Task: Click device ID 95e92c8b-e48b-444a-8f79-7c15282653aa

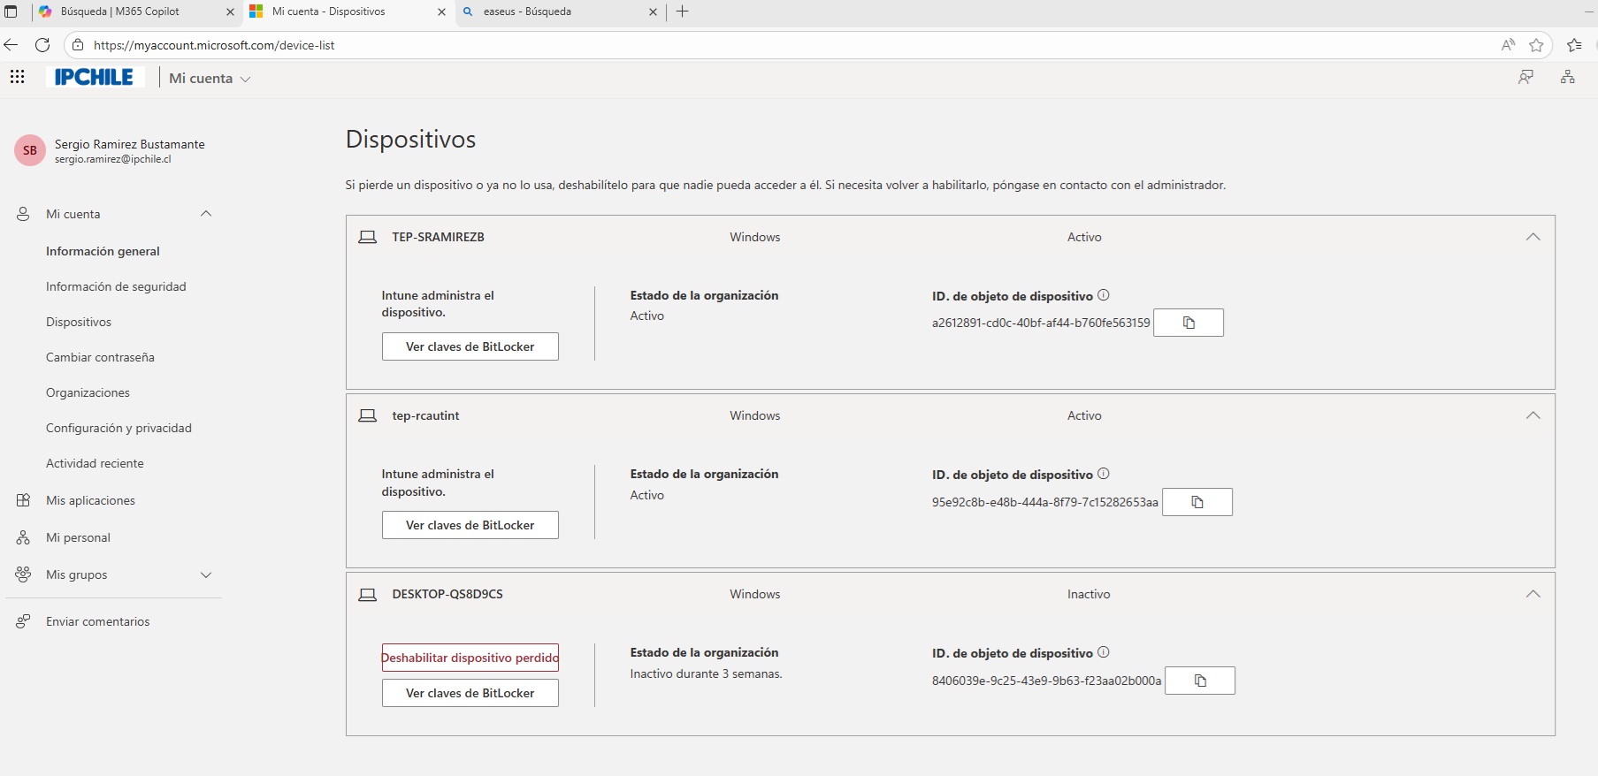Action: point(1044,502)
